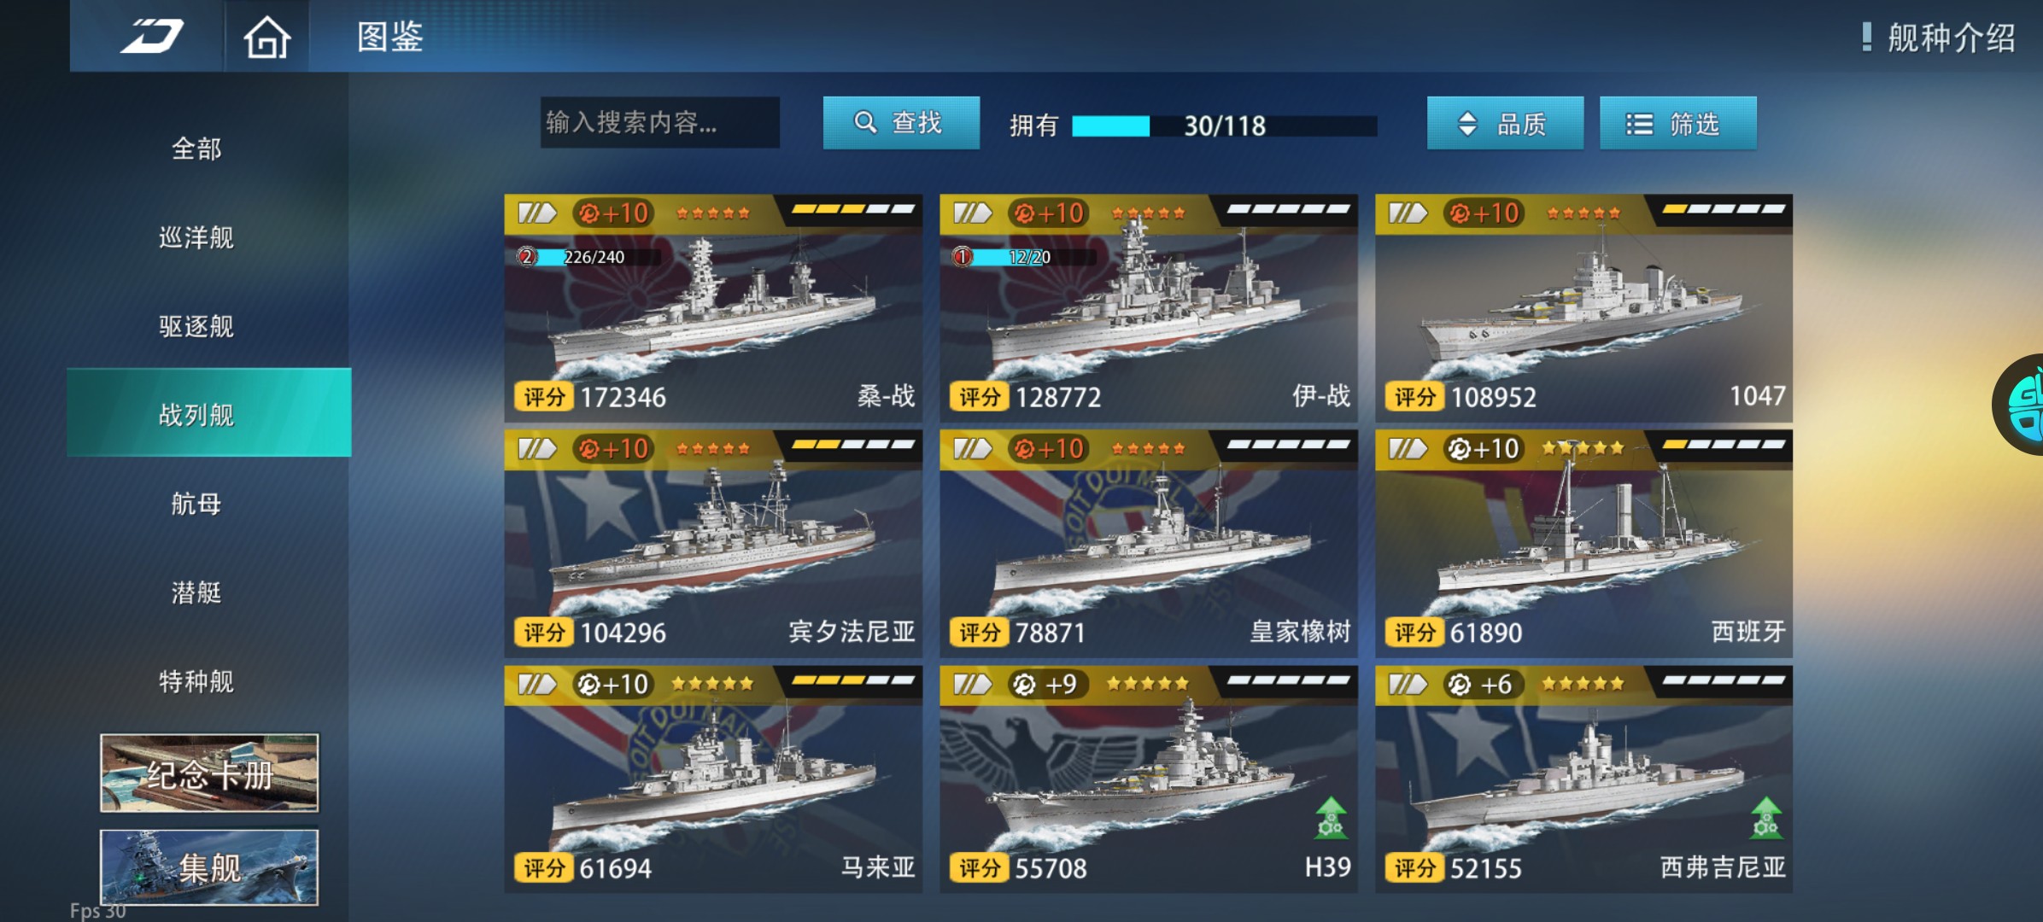Screen dimensions: 2043x922
Task: Switch to the 航母 category tab
Action: point(196,504)
